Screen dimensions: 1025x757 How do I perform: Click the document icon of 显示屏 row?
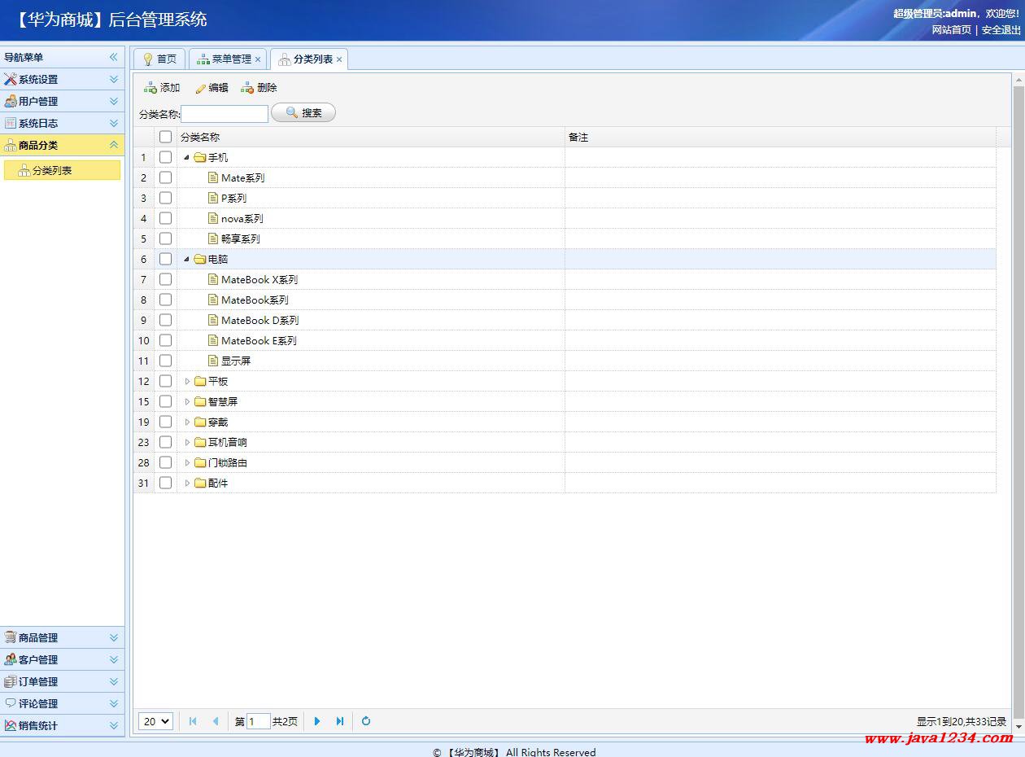click(213, 361)
